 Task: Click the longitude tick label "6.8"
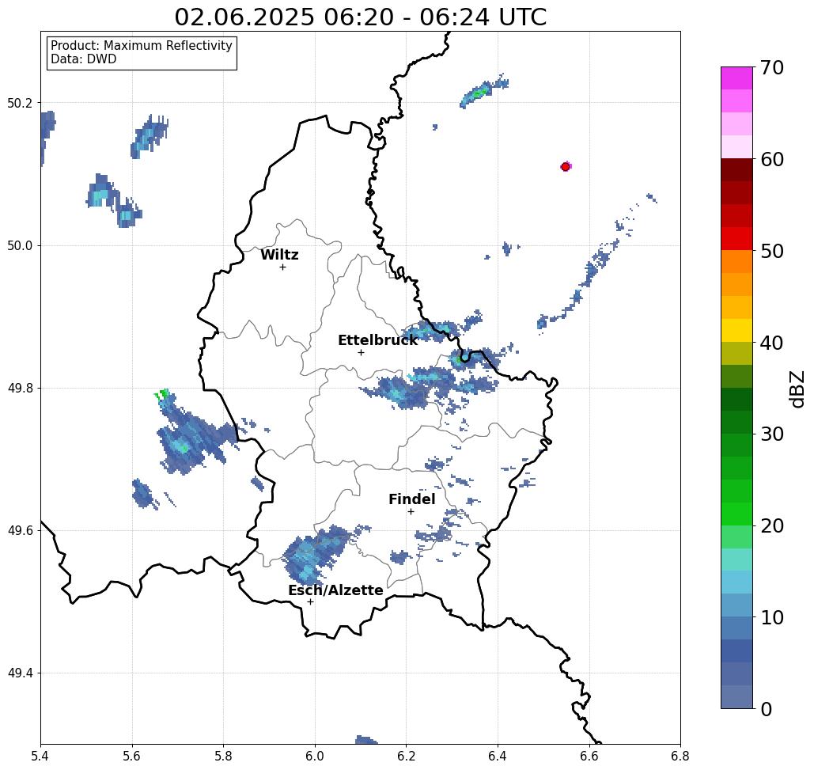680,756
